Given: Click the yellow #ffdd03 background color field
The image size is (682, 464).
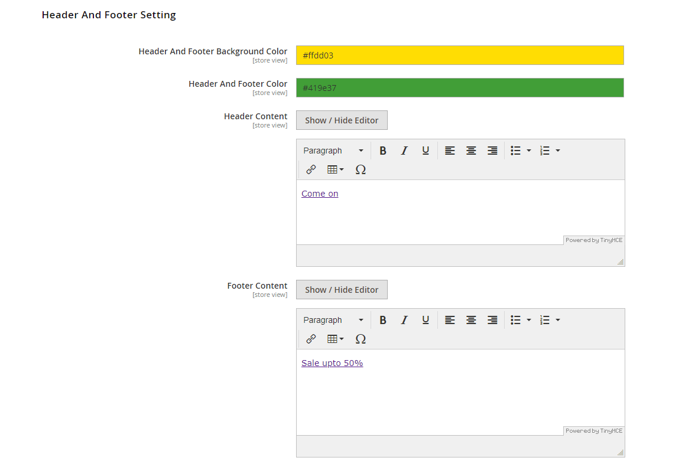Looking at the screenshot, I should pyautogui.click(x=460, y=55).
